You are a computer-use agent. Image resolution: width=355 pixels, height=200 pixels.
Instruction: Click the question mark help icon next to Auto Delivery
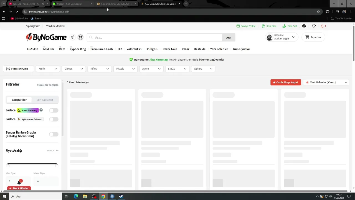click(41, 110)
